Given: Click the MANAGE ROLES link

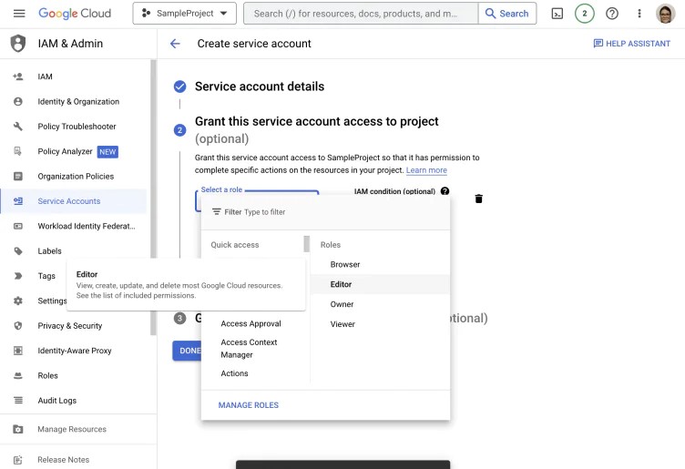Looking at the screenshot, I should pyautogui.click(x=248, y=405).
